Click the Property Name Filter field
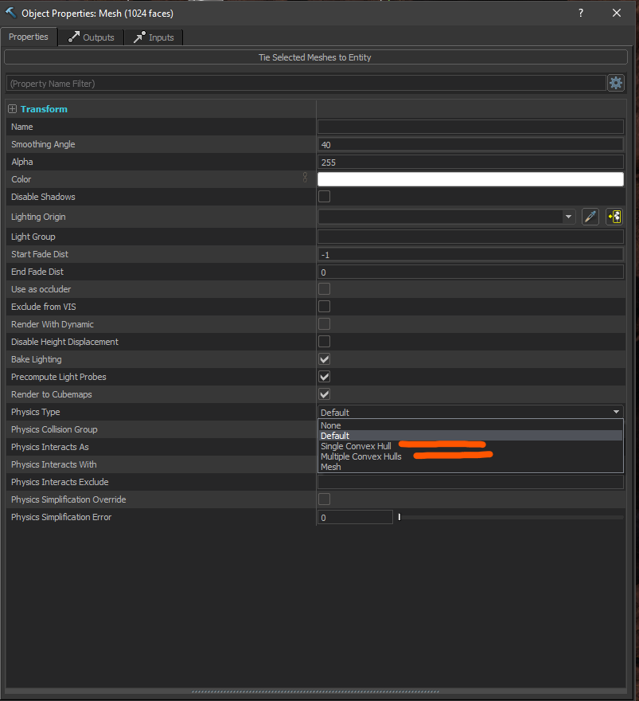639x701 pixels. click(306, 83)
